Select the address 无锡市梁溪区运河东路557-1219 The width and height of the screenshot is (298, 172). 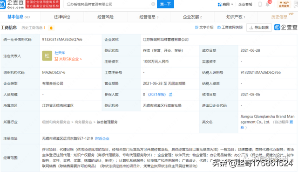coord(68,138)
